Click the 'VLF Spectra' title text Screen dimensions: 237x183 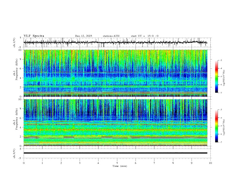pos(34,36)
